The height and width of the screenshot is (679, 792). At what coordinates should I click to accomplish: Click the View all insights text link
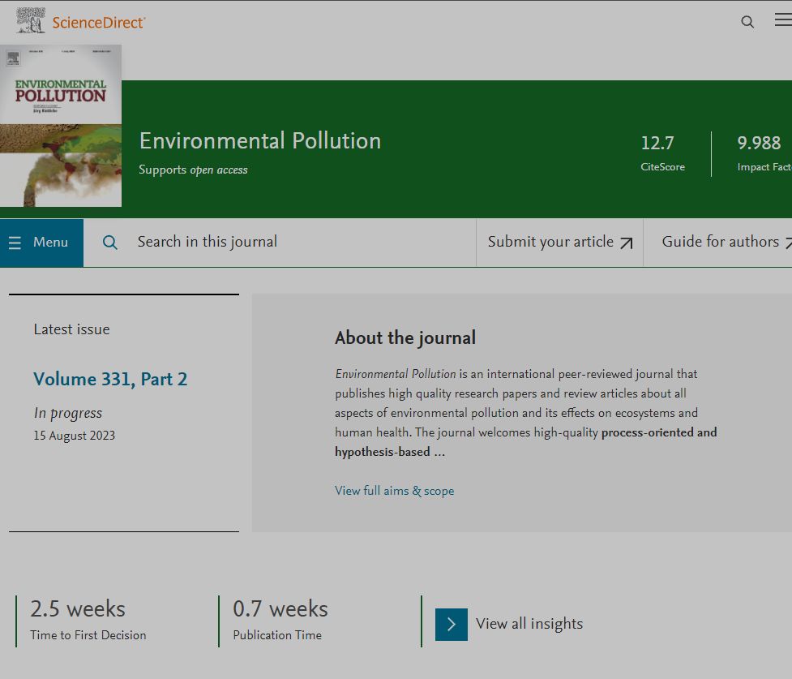529,624
